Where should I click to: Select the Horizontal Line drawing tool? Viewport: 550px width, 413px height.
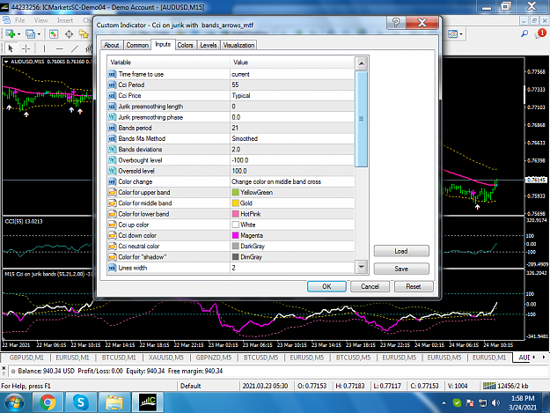(x=60, y=48)
